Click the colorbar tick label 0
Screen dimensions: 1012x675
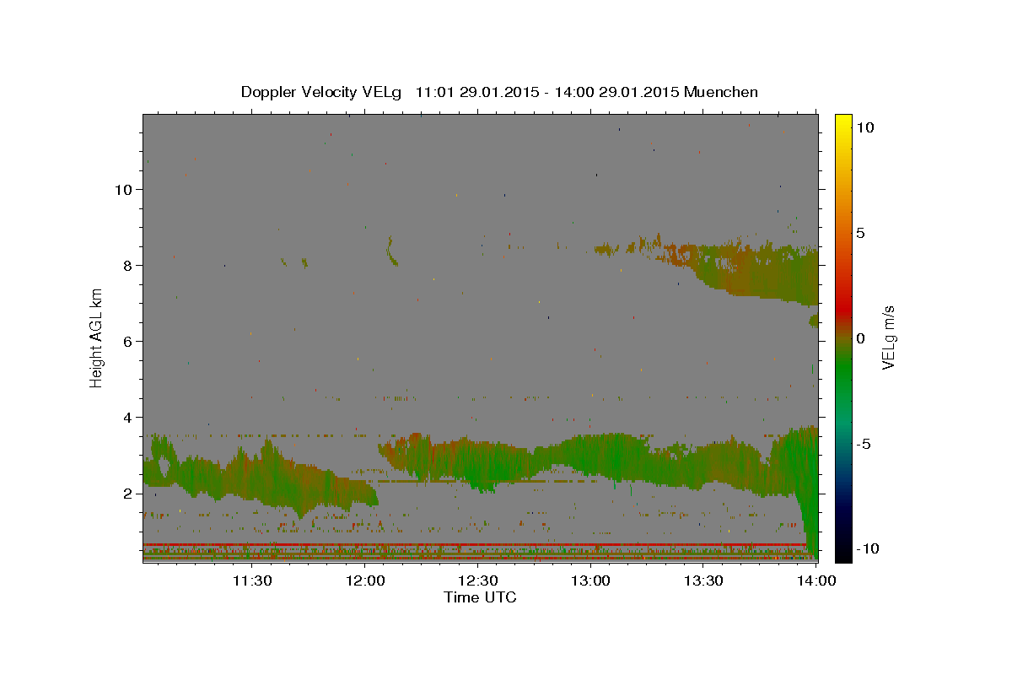(x=861, y=338)
